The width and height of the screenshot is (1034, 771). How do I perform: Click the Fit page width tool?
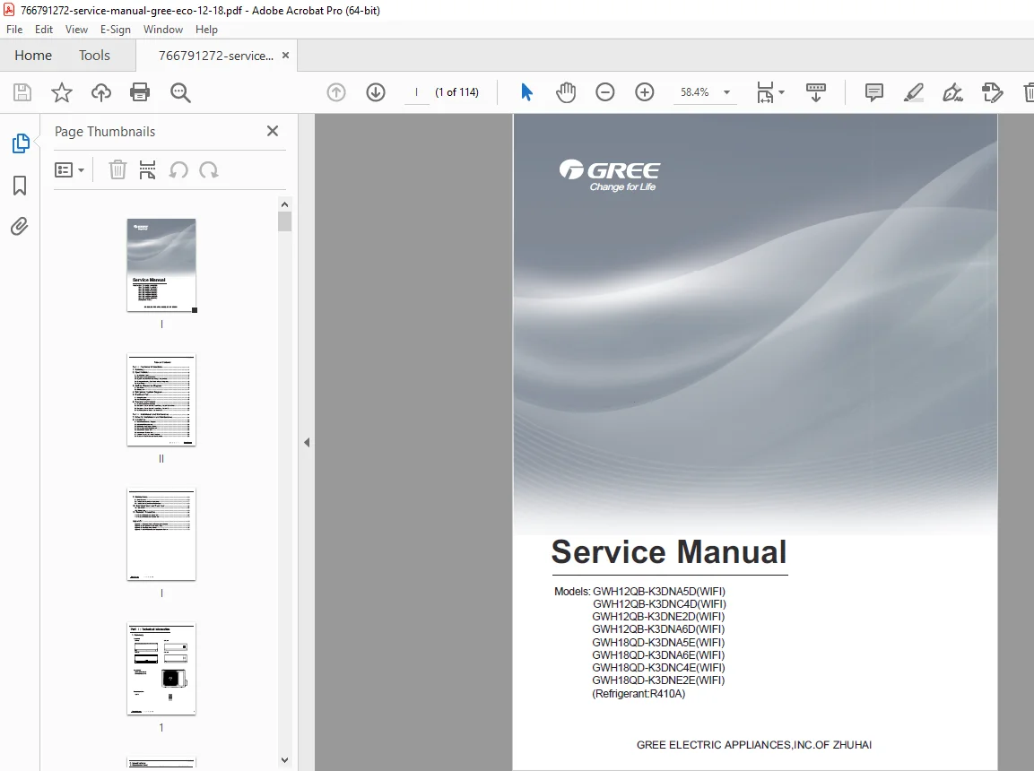coord(766,92)
